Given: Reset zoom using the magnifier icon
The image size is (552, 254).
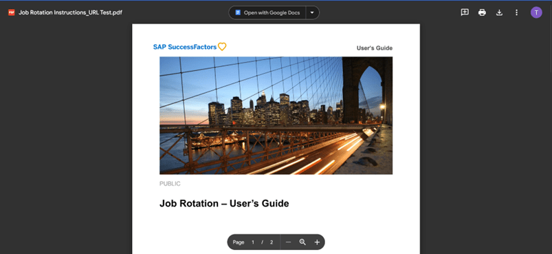Looking at the screenshot, I should [302, 242].
